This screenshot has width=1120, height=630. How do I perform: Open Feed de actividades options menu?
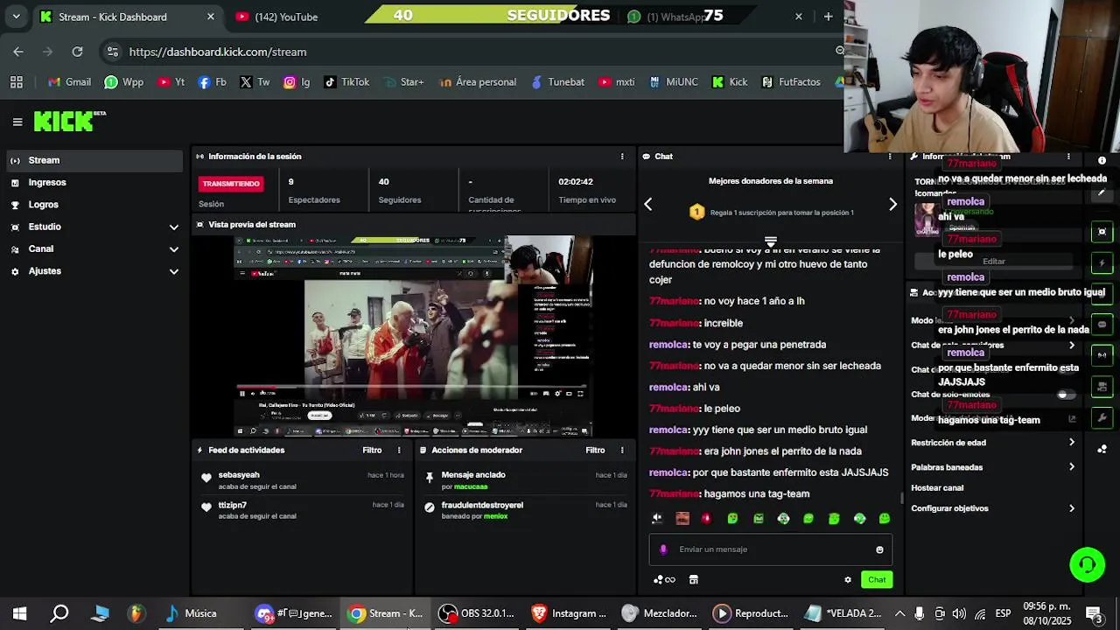click(399, 451)
